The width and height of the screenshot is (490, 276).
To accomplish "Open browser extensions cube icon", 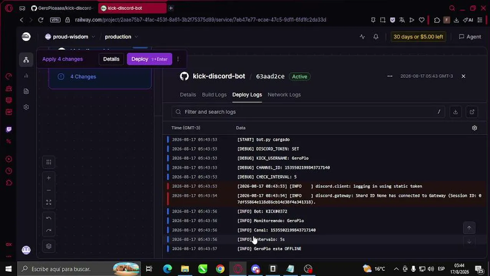I will [437, 20].
